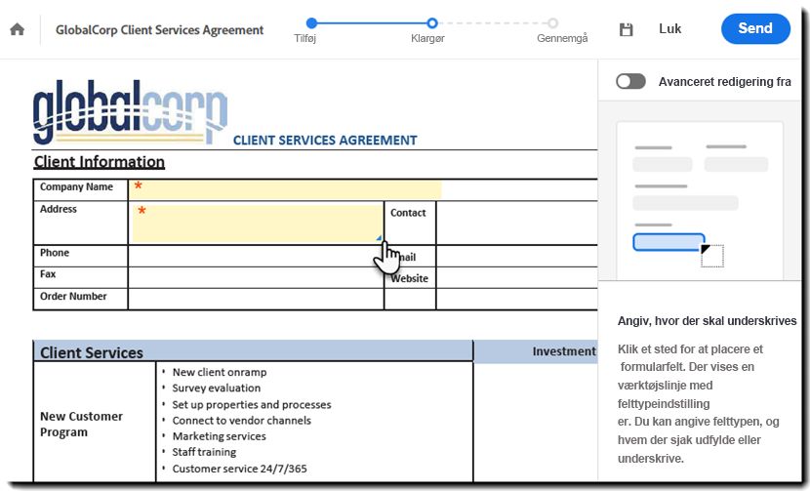Viewport: 810px width, 491px height.
Task: Click 'Connect to vendor channels' bullet text
Action: click(242, 421)
